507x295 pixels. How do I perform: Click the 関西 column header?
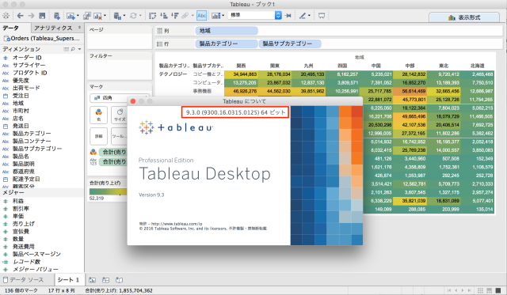(241, 66)
